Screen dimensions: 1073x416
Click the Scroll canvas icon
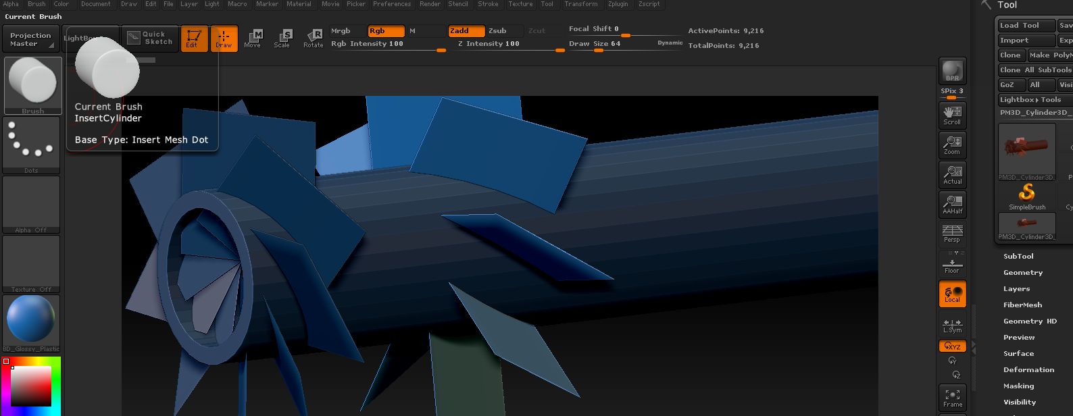pyautogui.click(x=952, y=115)
